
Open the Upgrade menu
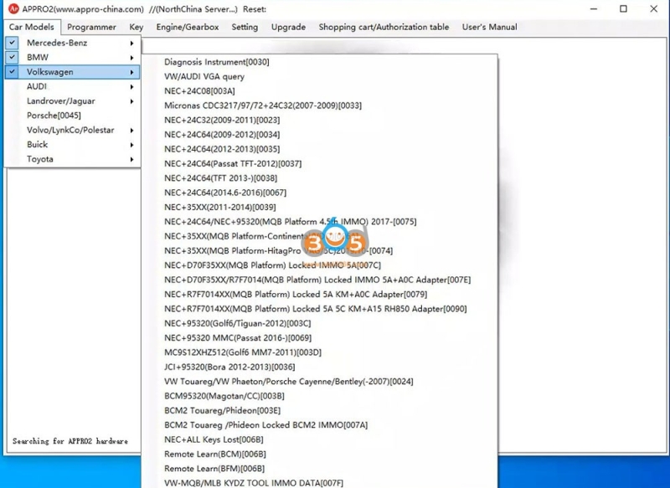(288, 27)
